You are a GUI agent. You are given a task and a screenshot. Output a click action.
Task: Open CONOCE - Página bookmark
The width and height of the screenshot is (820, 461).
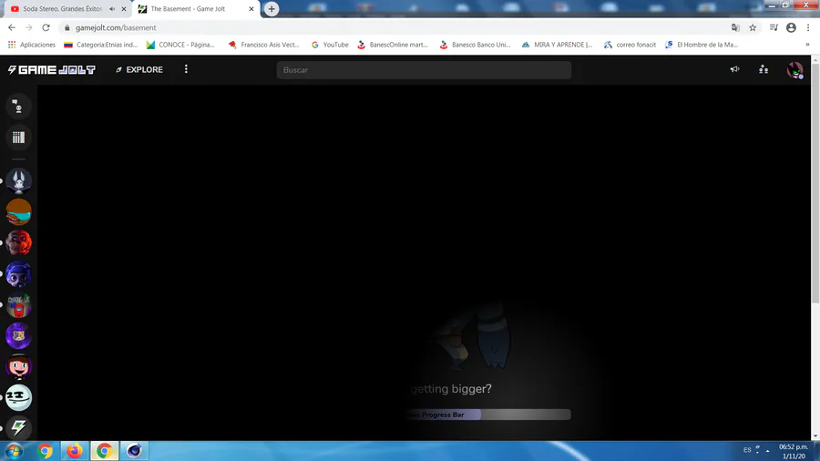point(180,45)
